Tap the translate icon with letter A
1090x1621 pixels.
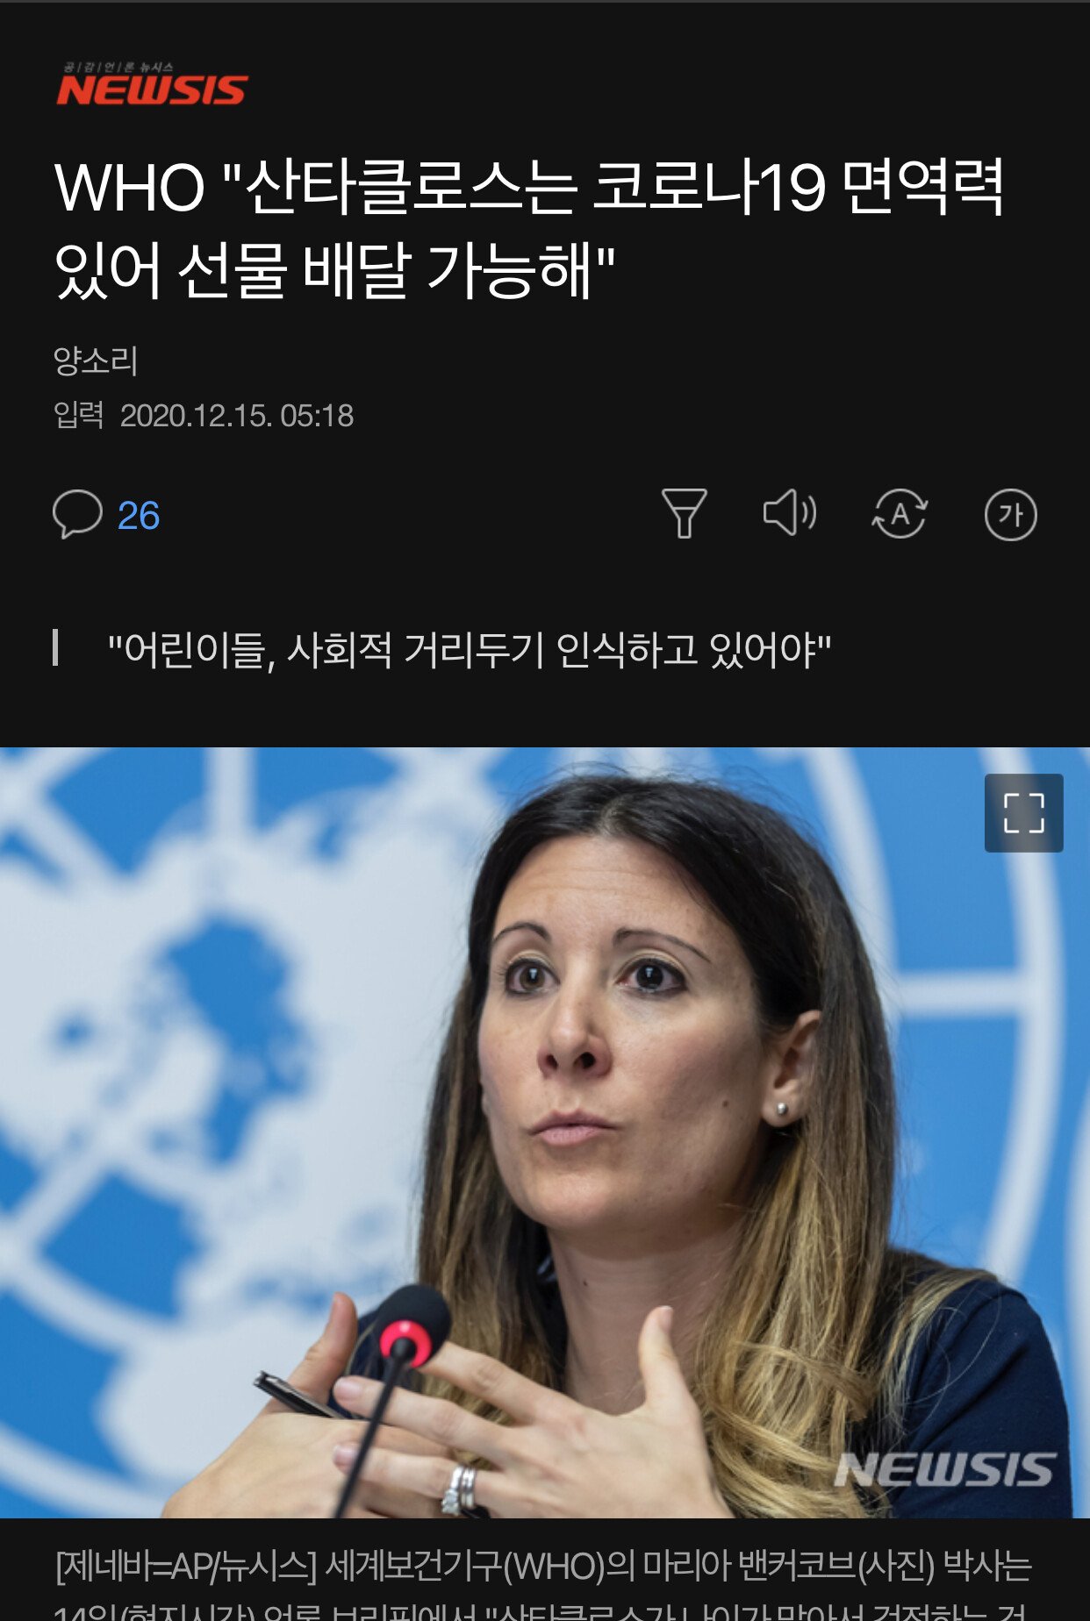[900, 514]
